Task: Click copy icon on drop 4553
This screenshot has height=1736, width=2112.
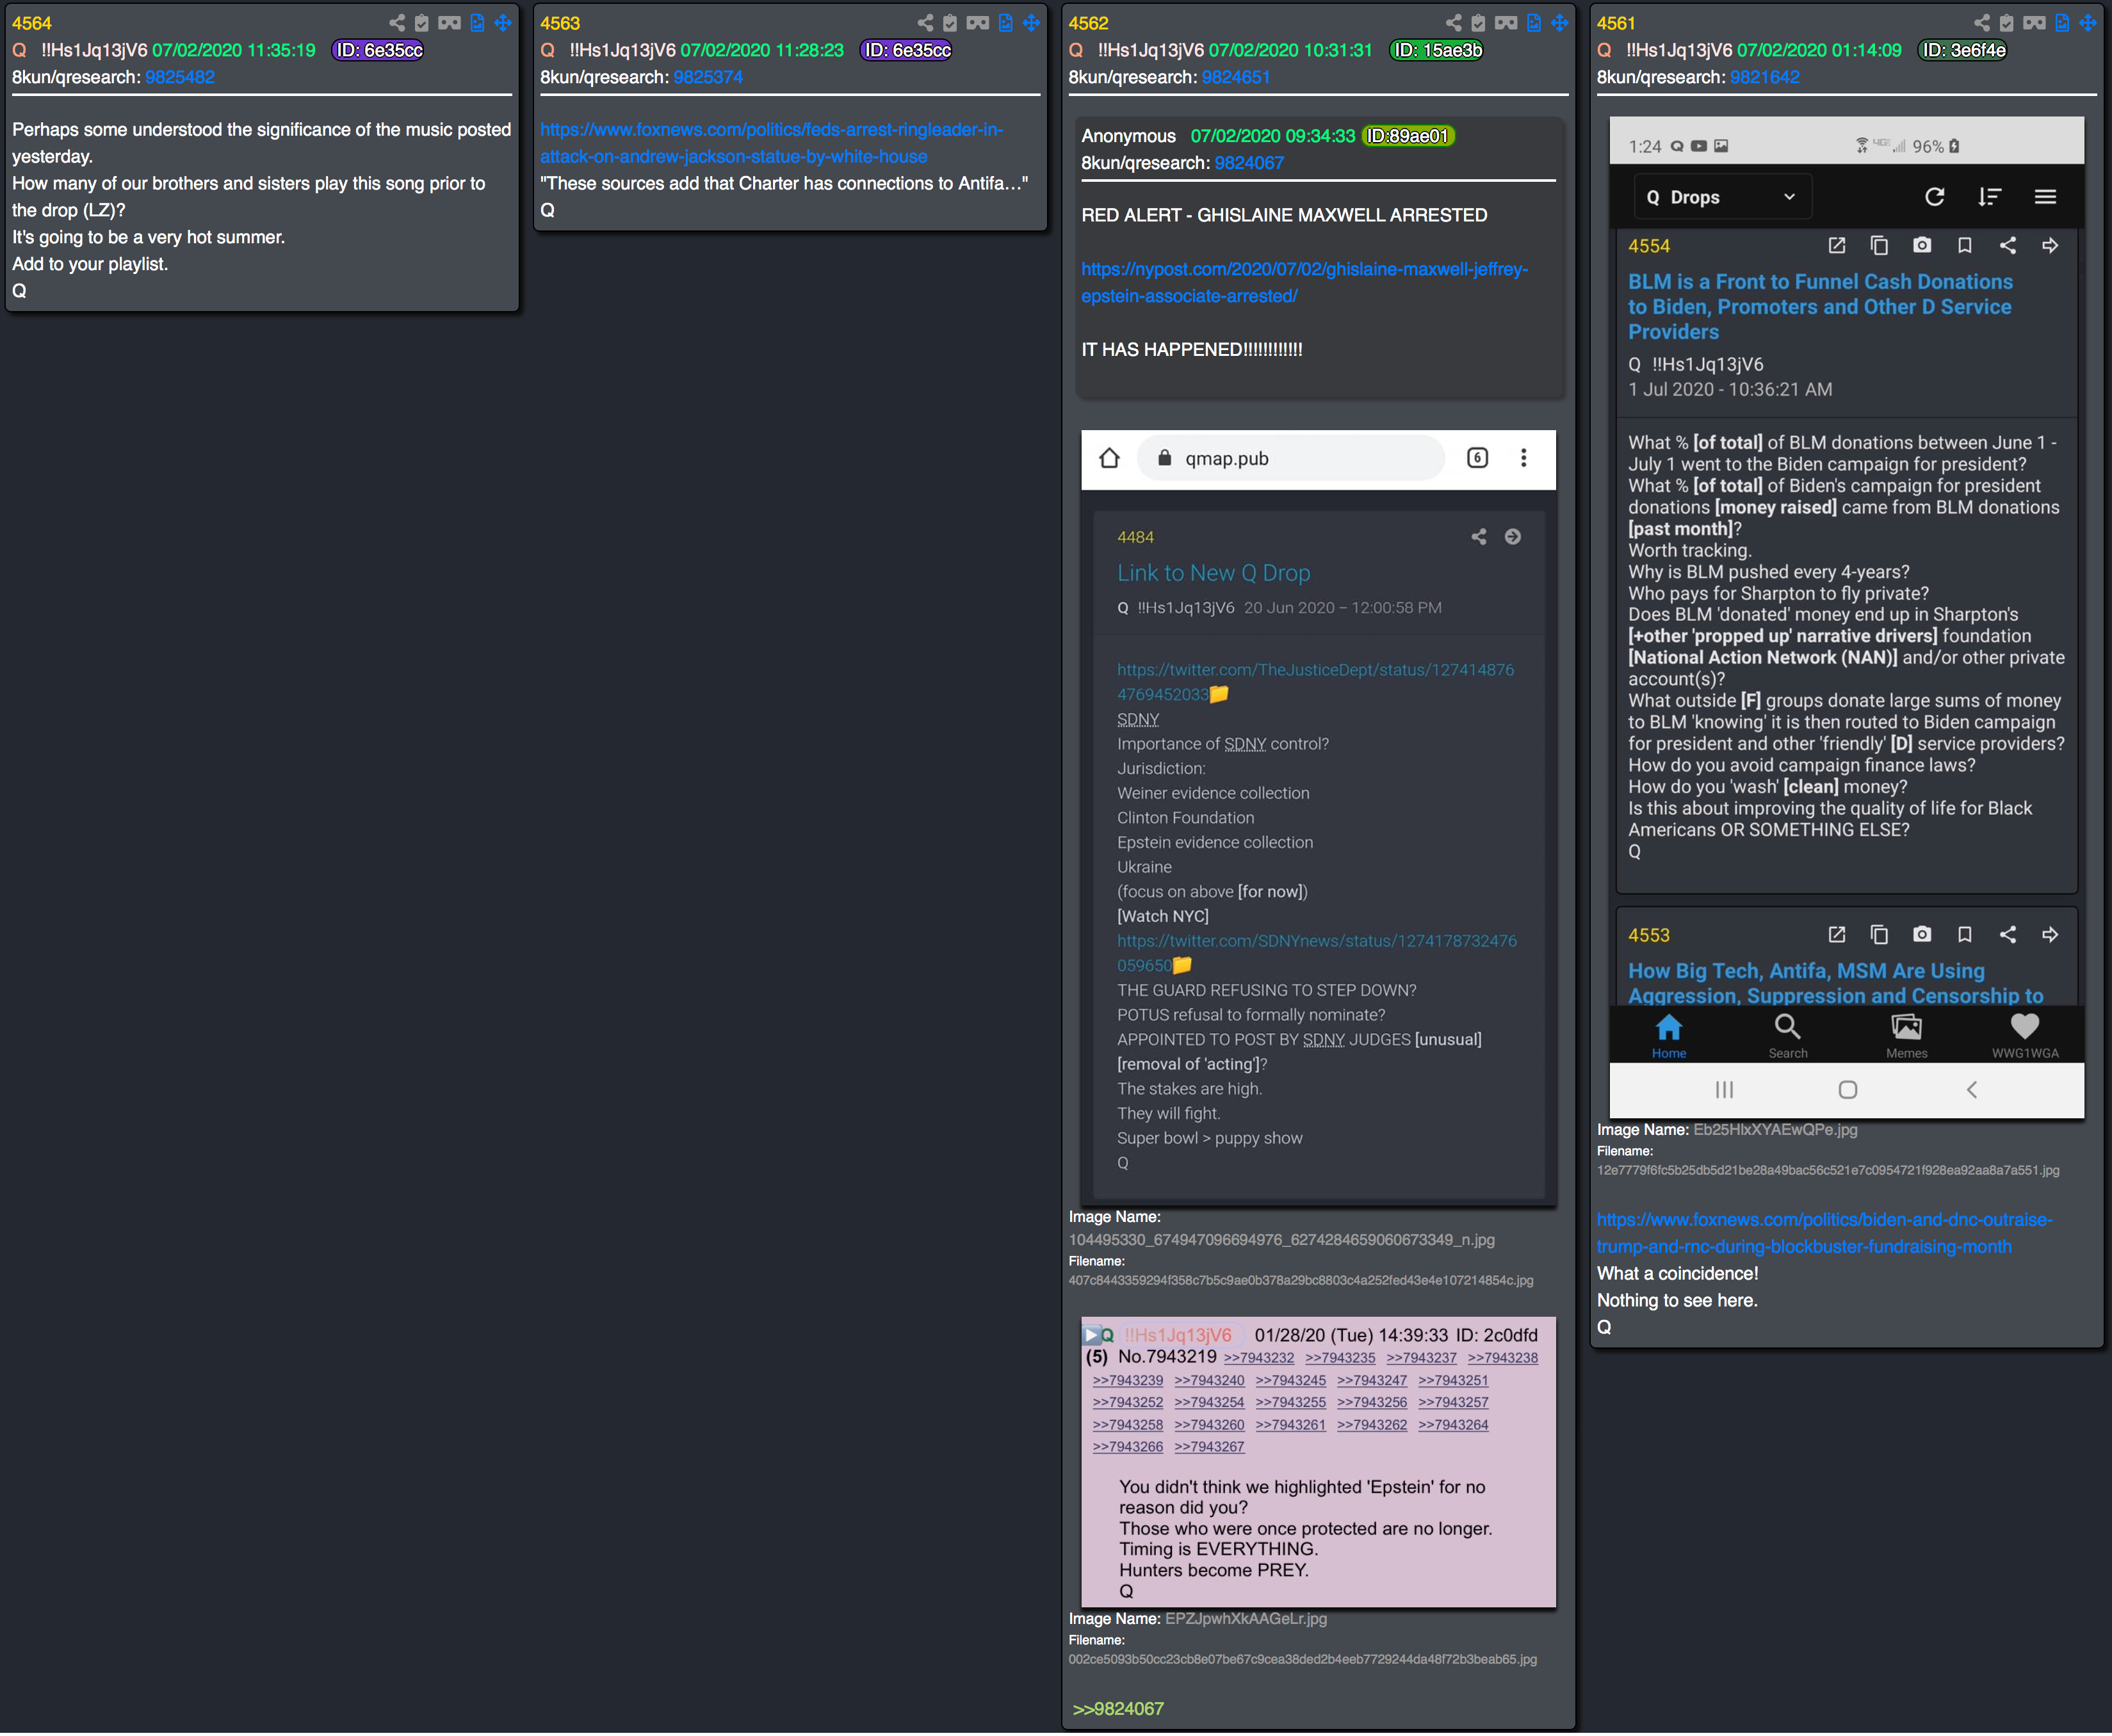Action: [1879, 934]
